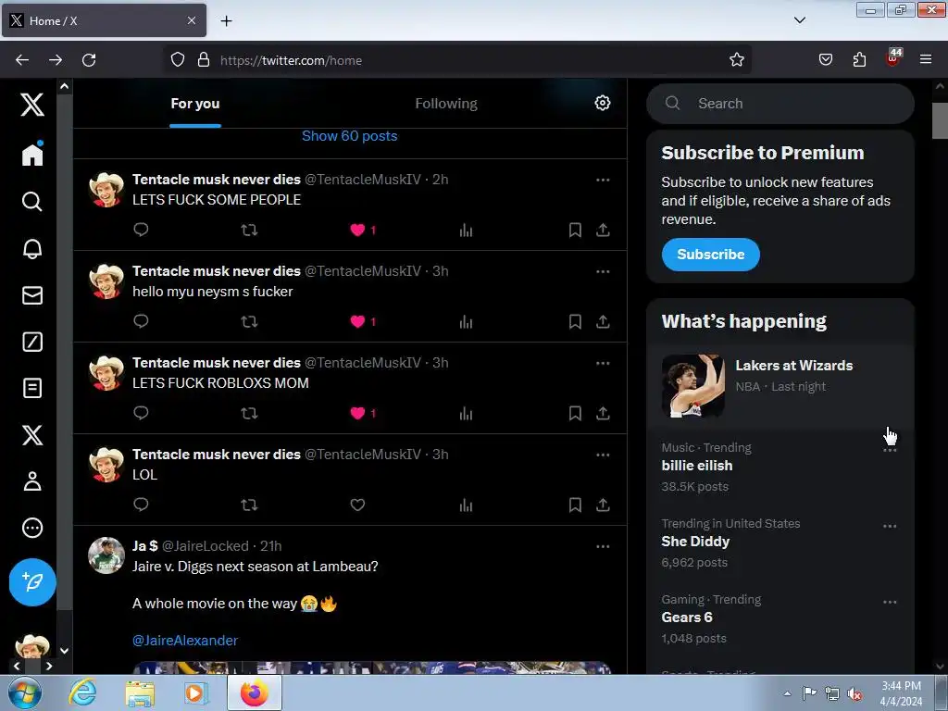Viewport: 948px width, 711px height.
Task: Open Windows Explorer folder on the taskbar
Action: tap(140, 692)
